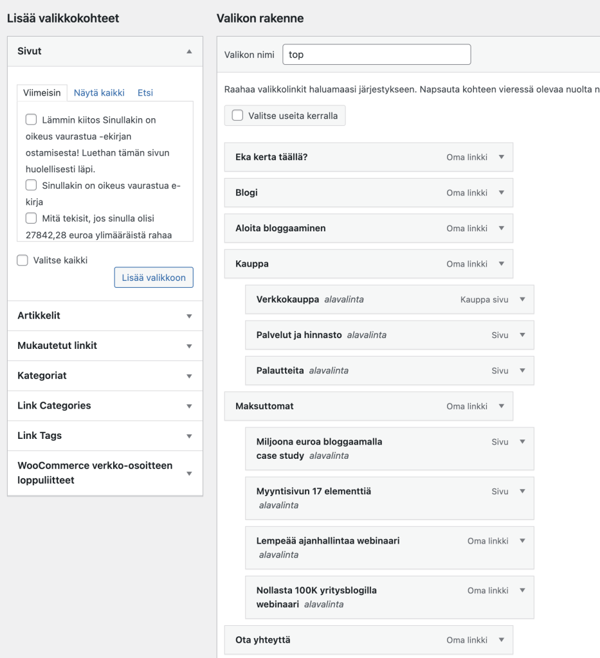The width and height of the screenshot is (600, 658).
Task: Collapse the Sivut panel with its arrow
Action: point(189,51)
